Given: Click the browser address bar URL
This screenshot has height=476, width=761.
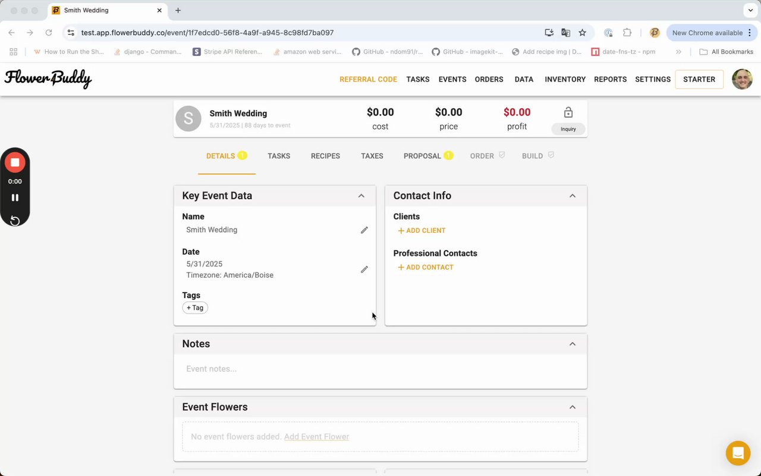Looking at the screenshot, I should pos(207,33).
